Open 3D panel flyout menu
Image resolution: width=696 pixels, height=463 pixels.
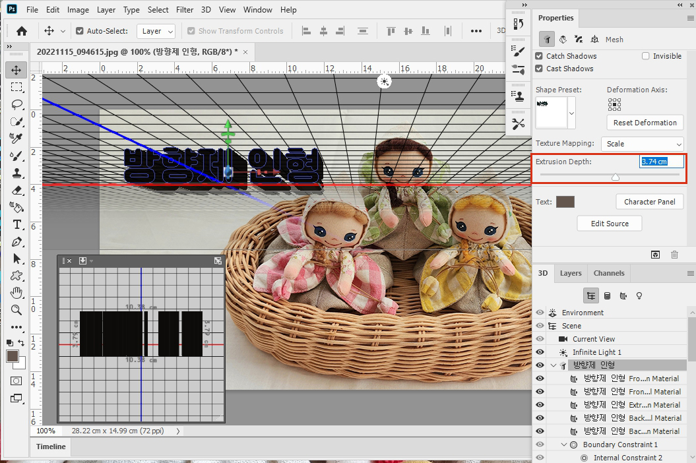690,273
